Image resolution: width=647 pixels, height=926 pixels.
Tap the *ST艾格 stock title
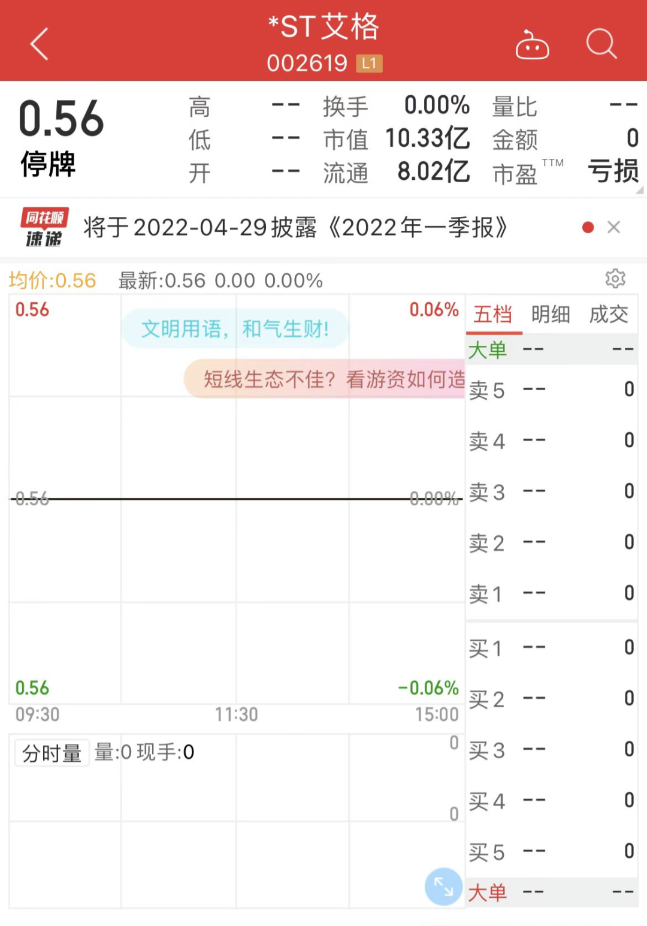[x=323, y=28]
